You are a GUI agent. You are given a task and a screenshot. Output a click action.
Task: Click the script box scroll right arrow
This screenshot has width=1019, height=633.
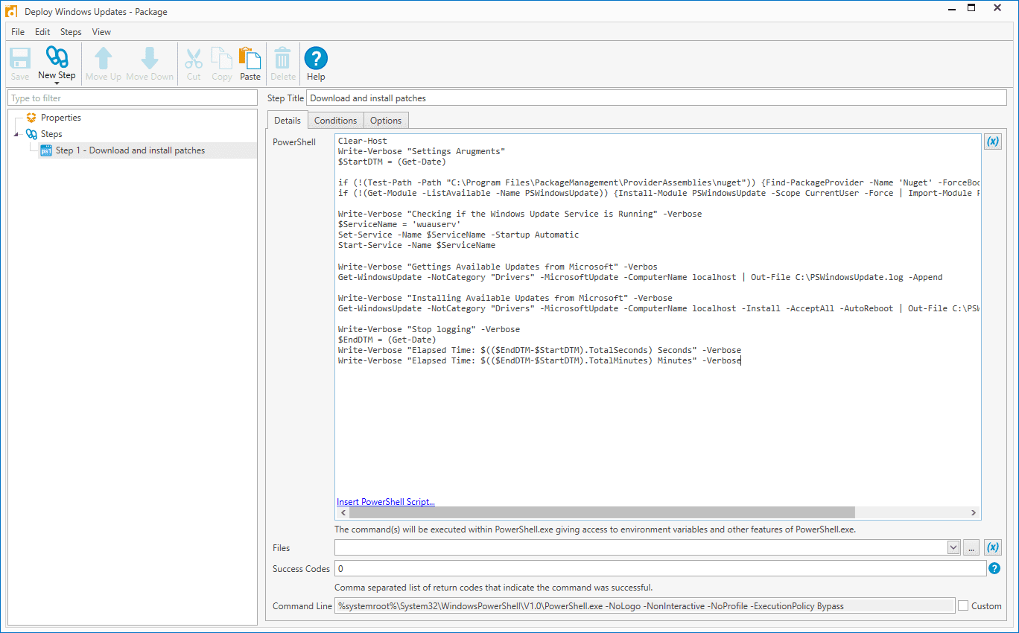[974, 512]
